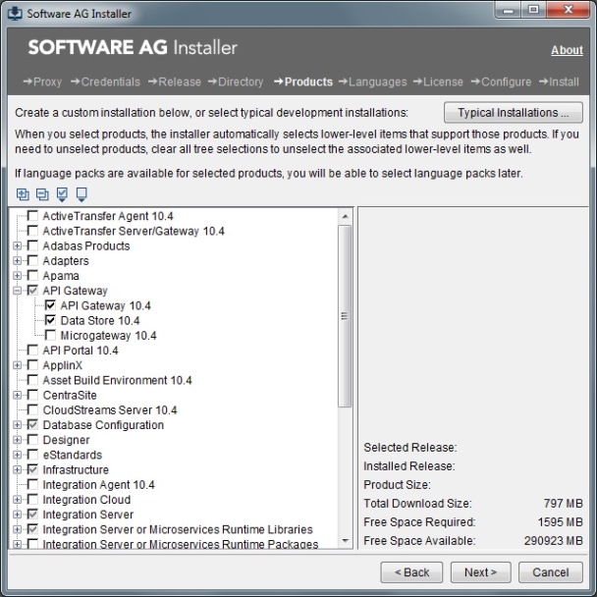Go to the License wizard step
Viewport: 597px width, 597px height.
point(438,81)
